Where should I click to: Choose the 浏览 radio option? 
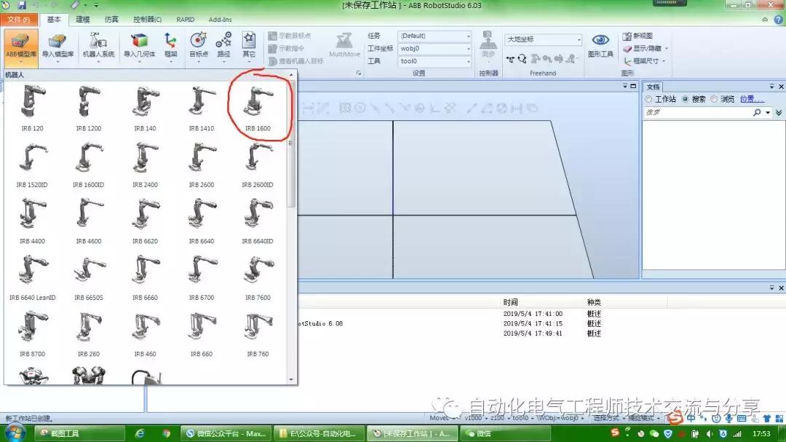(x=714, y=100)
